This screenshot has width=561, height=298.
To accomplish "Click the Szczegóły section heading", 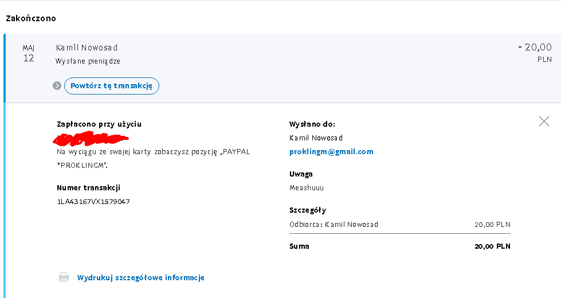I will (x=308, y=210).
